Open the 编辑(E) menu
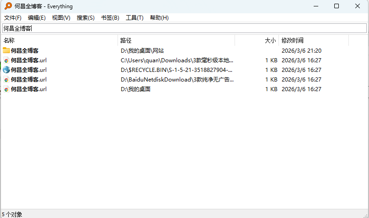 pyautogui.click(x=37, y=18)
